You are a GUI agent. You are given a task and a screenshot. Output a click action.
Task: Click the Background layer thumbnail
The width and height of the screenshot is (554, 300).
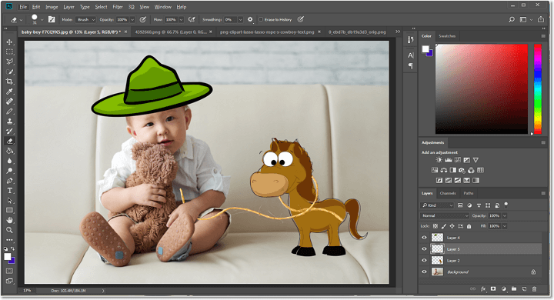pos(437,272)
